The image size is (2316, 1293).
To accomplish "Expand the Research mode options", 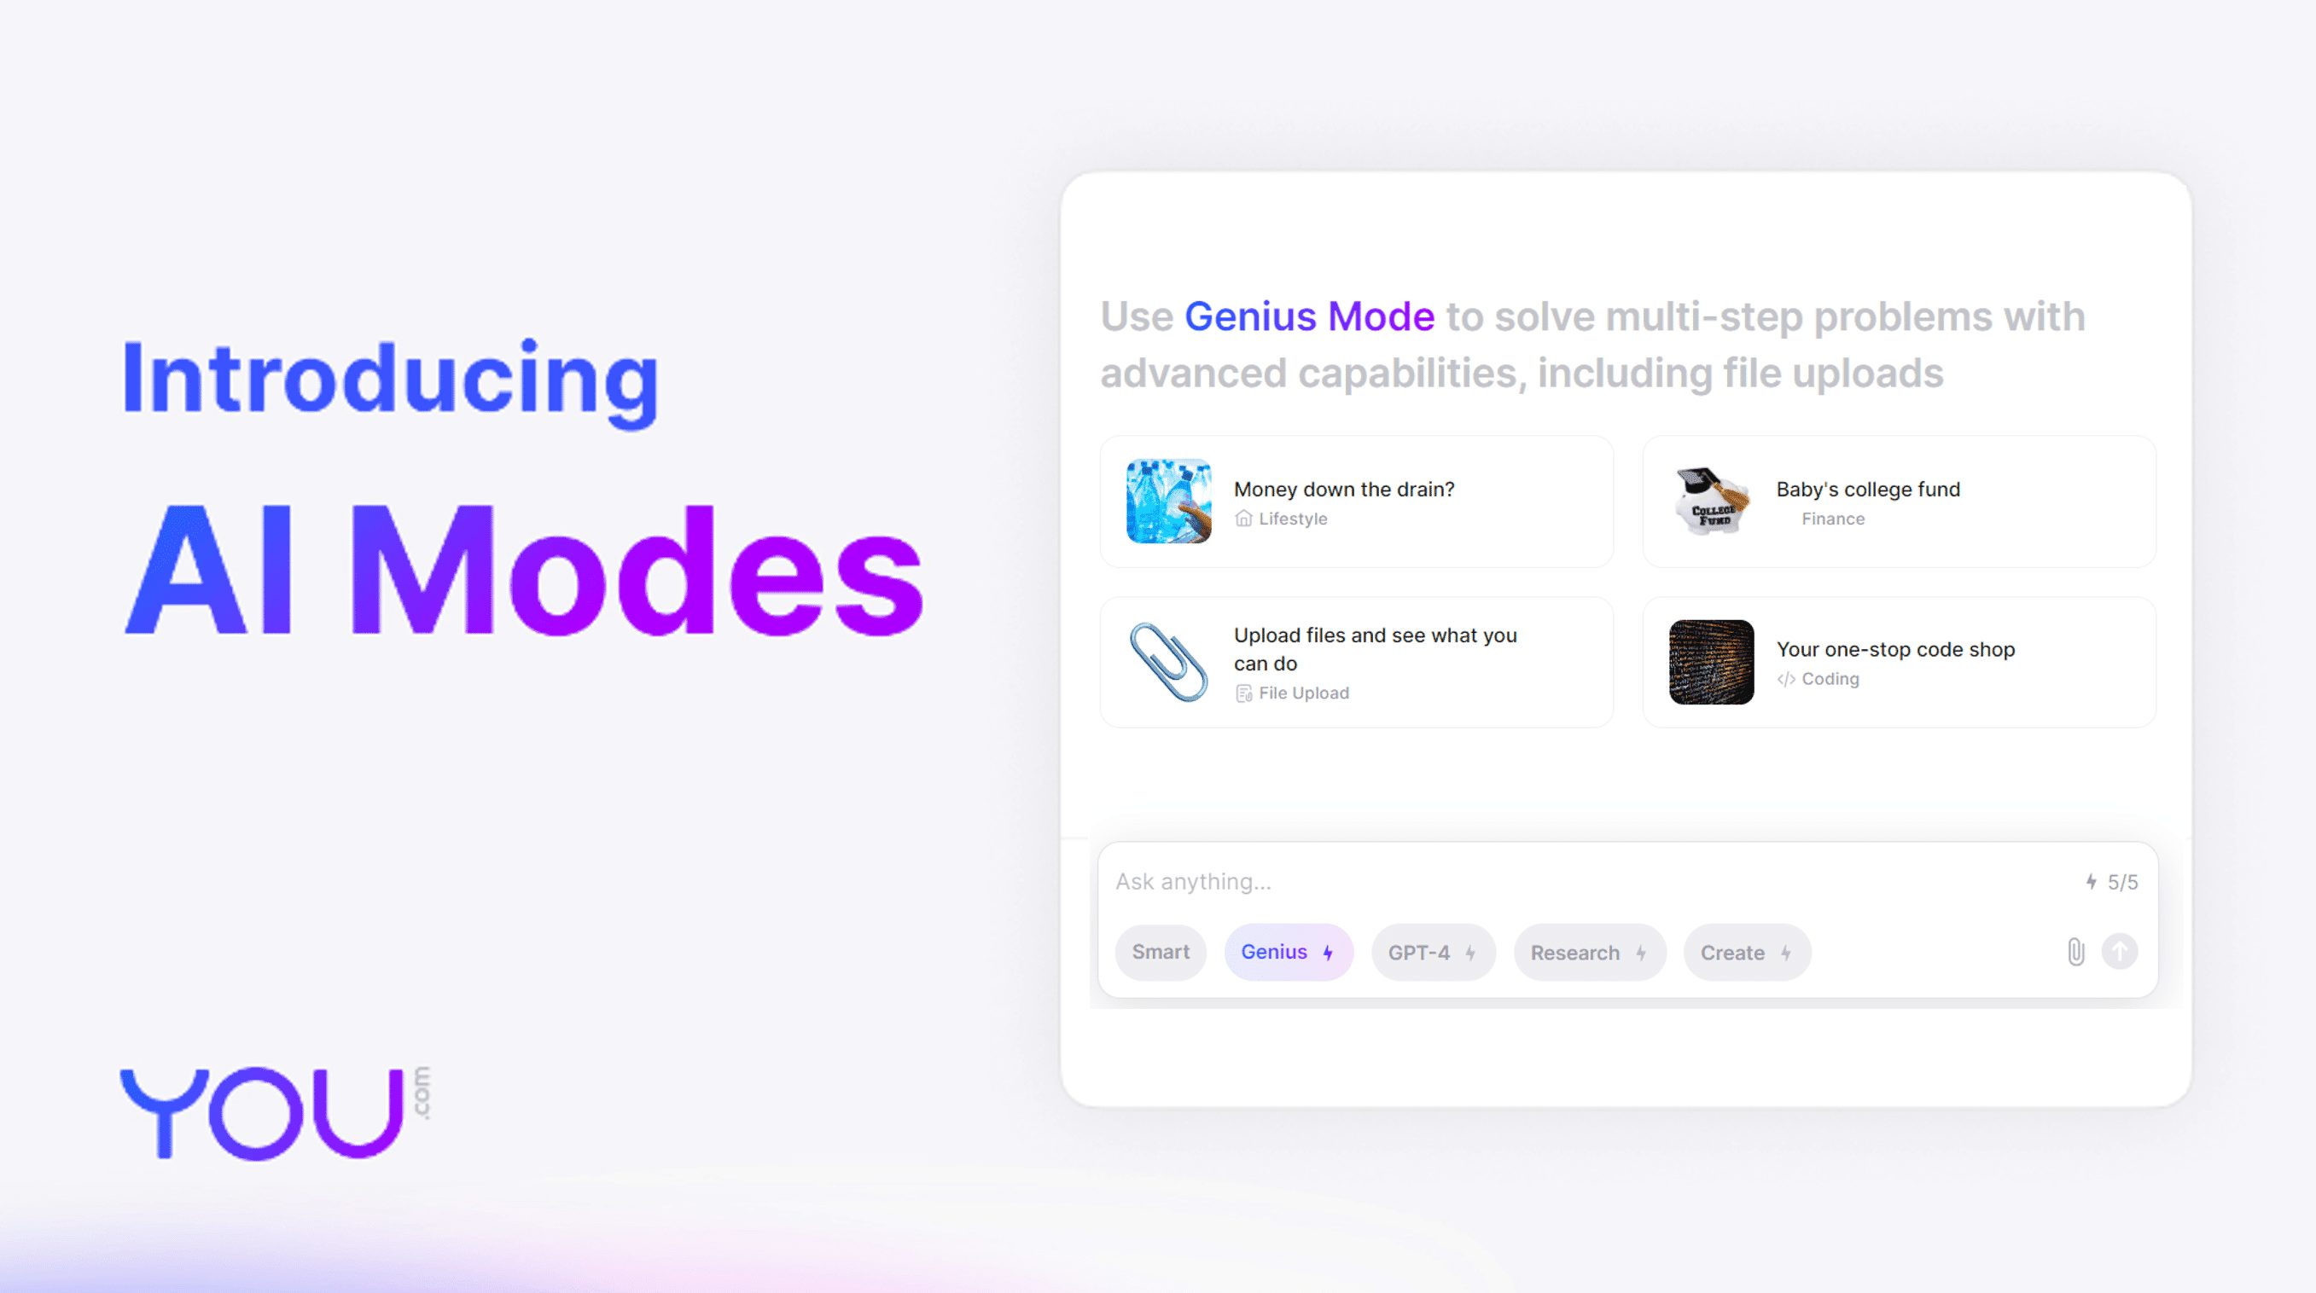I will click(x=1586, y=953).
